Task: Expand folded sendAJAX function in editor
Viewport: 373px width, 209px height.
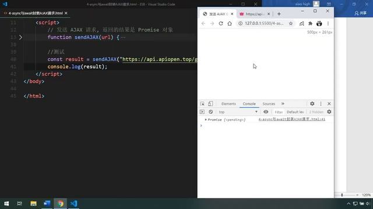Action: (21, 37)
